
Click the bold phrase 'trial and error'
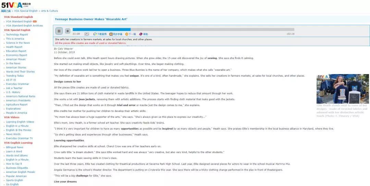(126, 105)
